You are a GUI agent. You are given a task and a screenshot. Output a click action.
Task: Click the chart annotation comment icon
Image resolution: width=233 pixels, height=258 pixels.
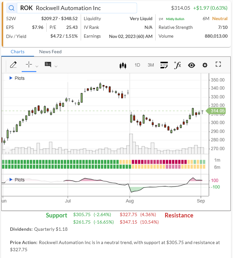[48, 65]
